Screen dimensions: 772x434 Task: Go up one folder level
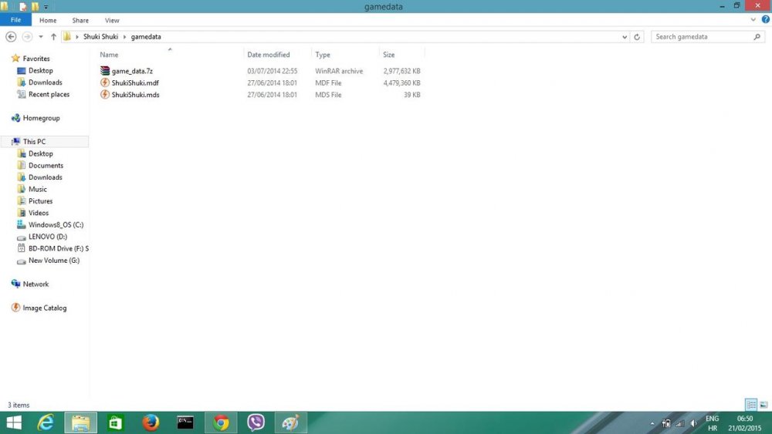click(53, 36)
